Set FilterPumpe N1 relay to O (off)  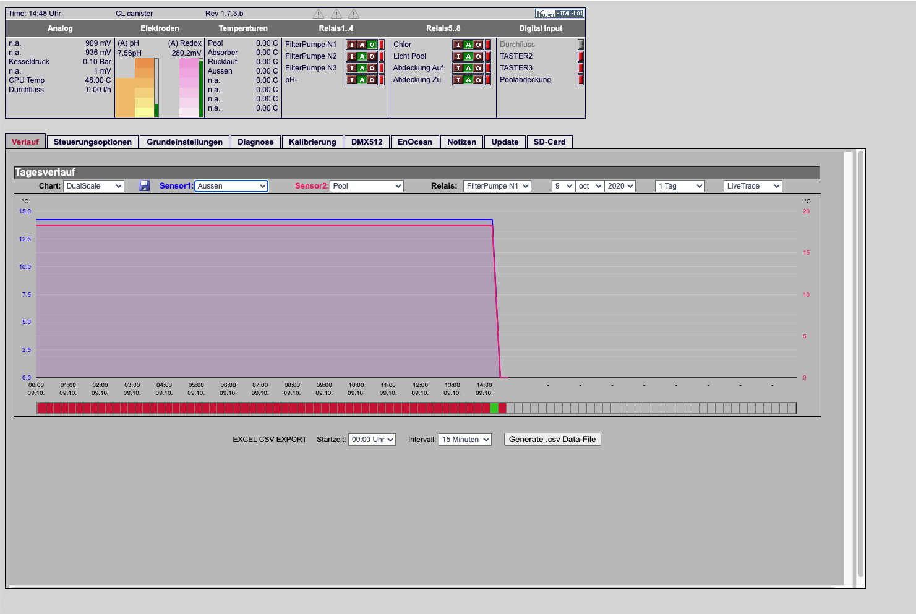tap(372, 45)
